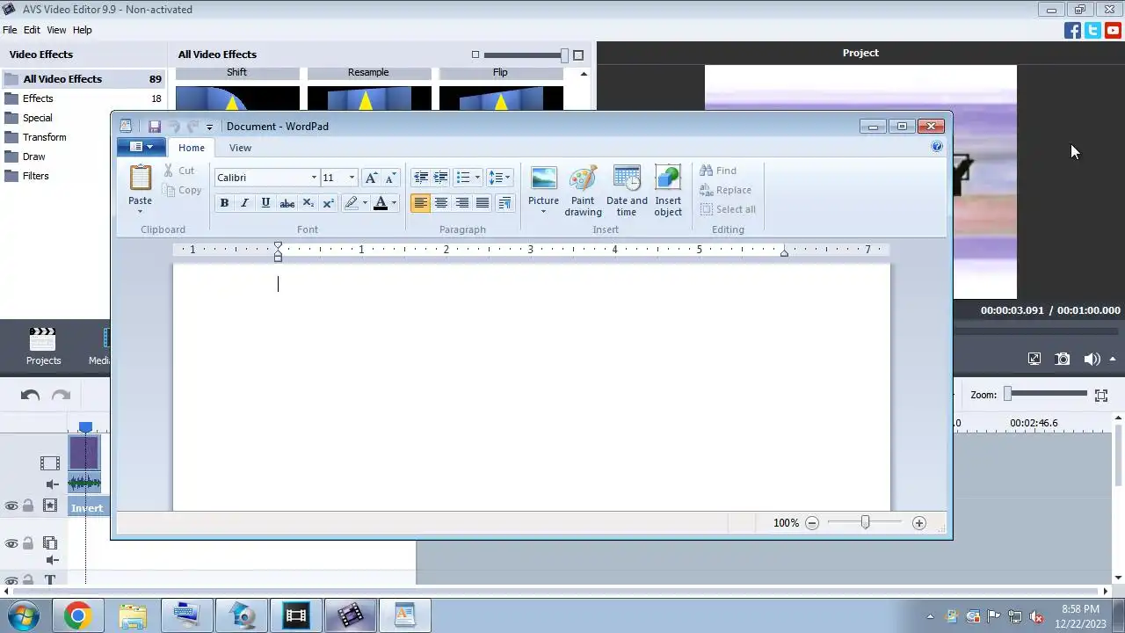Image resolution: width=1125 pixels, height=633 pixels.
Task: Click the Bold formatting button
Action: coord(224,203)
